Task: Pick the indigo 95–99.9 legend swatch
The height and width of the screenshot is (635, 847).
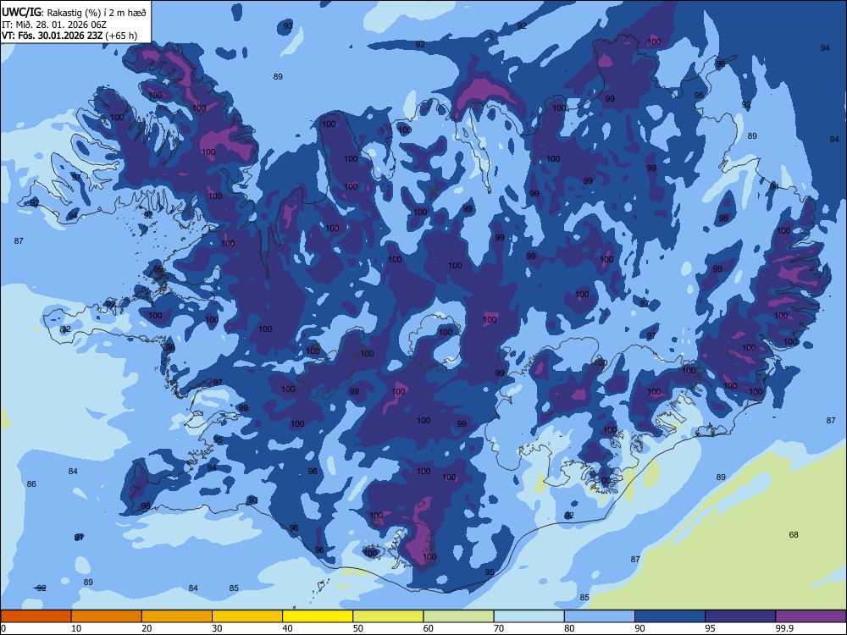Action: pos(740,616)
